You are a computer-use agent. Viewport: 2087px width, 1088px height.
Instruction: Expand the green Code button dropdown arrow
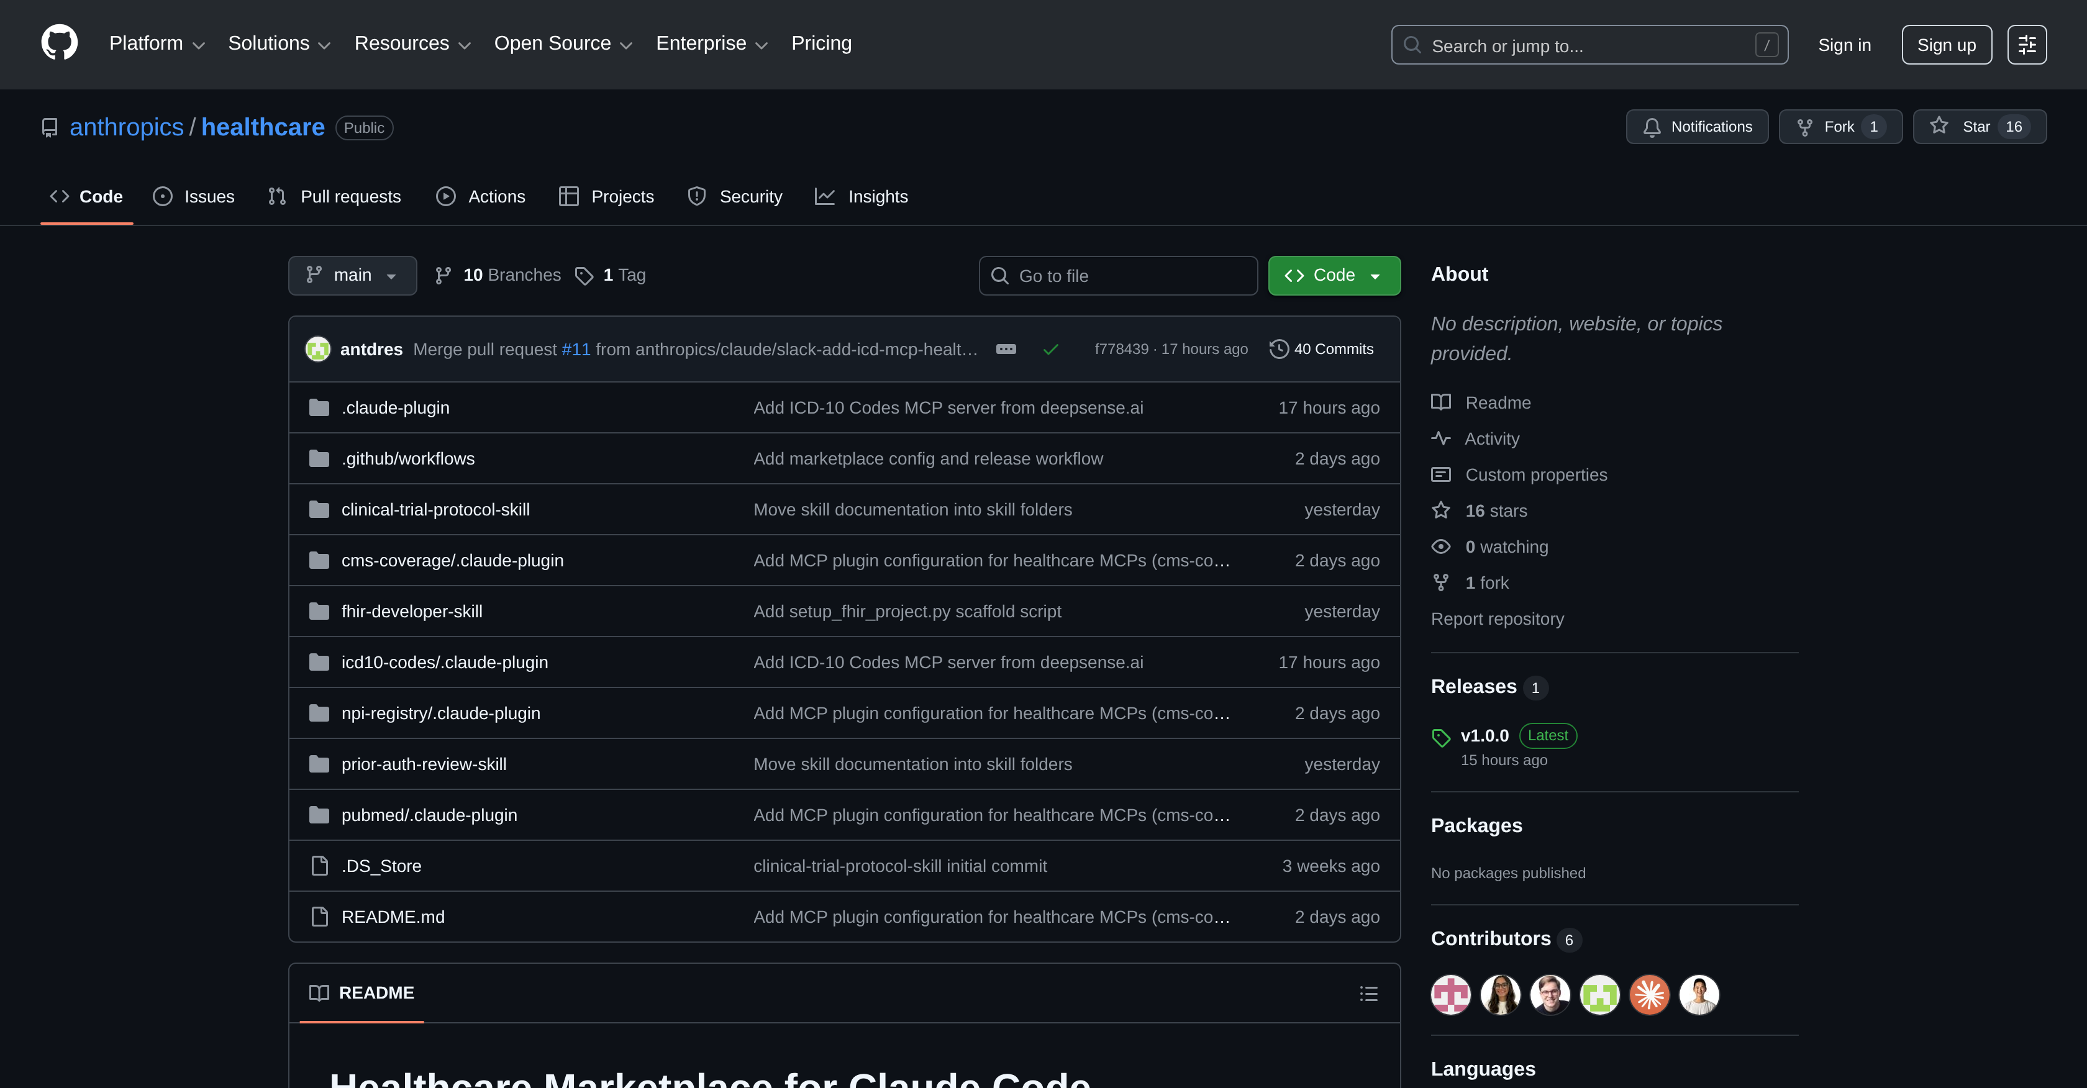1376,276
